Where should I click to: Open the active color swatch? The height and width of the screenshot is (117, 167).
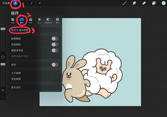pos(163,3)
